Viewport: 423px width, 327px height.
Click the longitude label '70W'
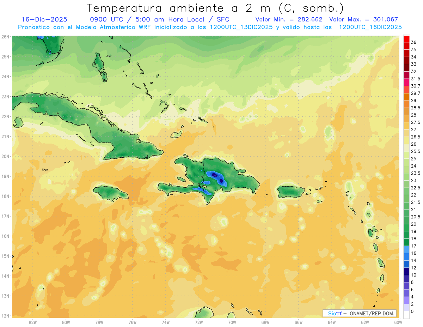232,322
